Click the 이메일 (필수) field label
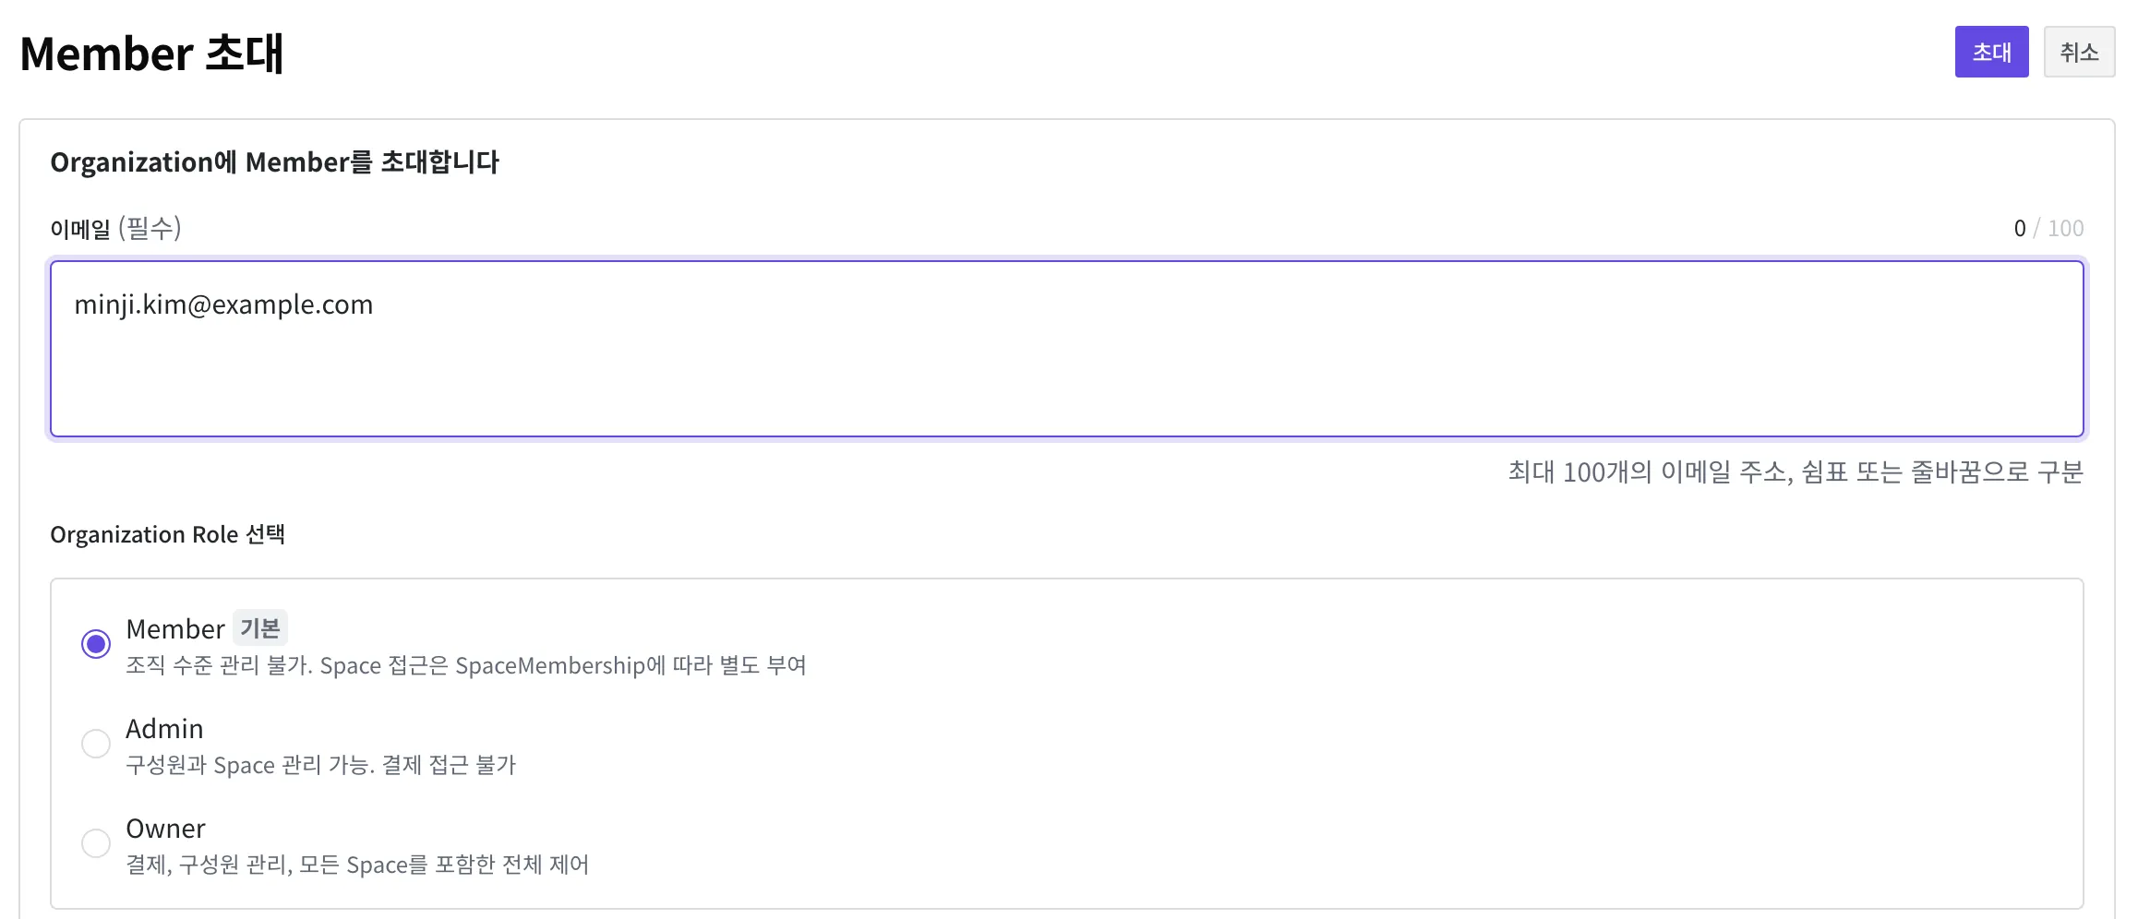Viewport: 2138px width, 919px height. [115, 228]
